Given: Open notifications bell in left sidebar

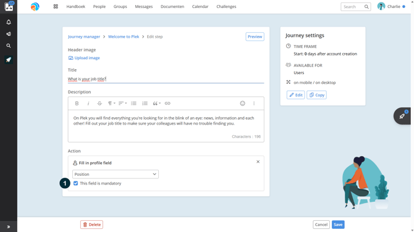Looking at the screenshot, I should [9, 22].
